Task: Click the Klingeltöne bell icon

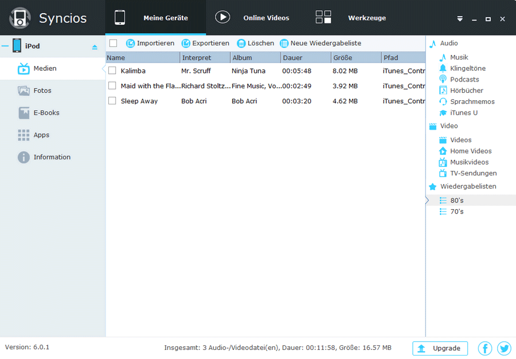Action: tap(443, 68)
